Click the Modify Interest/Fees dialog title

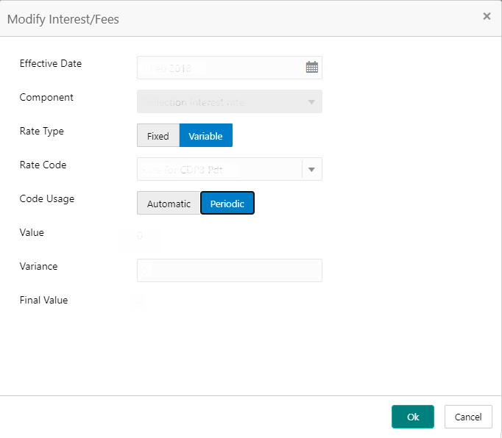pyautogui.click(x=63, y=19)
